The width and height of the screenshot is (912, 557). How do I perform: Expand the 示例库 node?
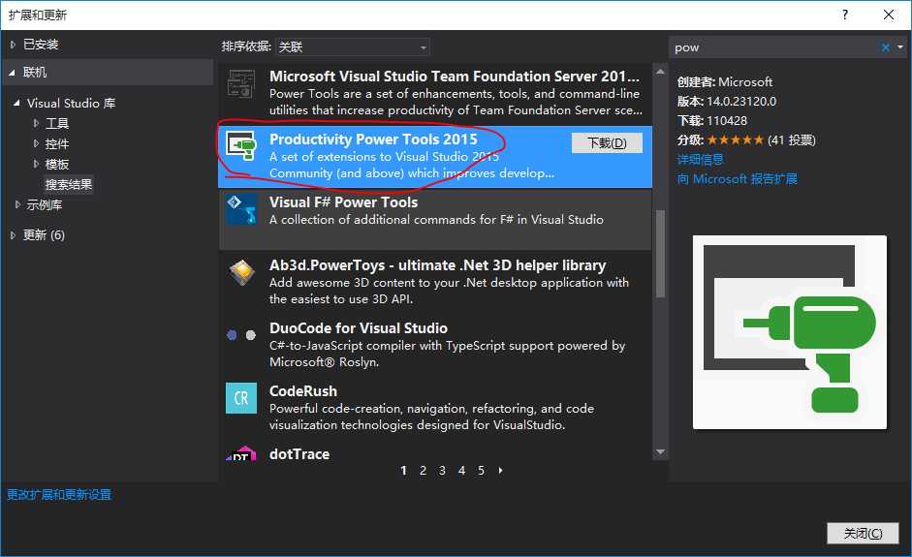click(x=17, y=204)
